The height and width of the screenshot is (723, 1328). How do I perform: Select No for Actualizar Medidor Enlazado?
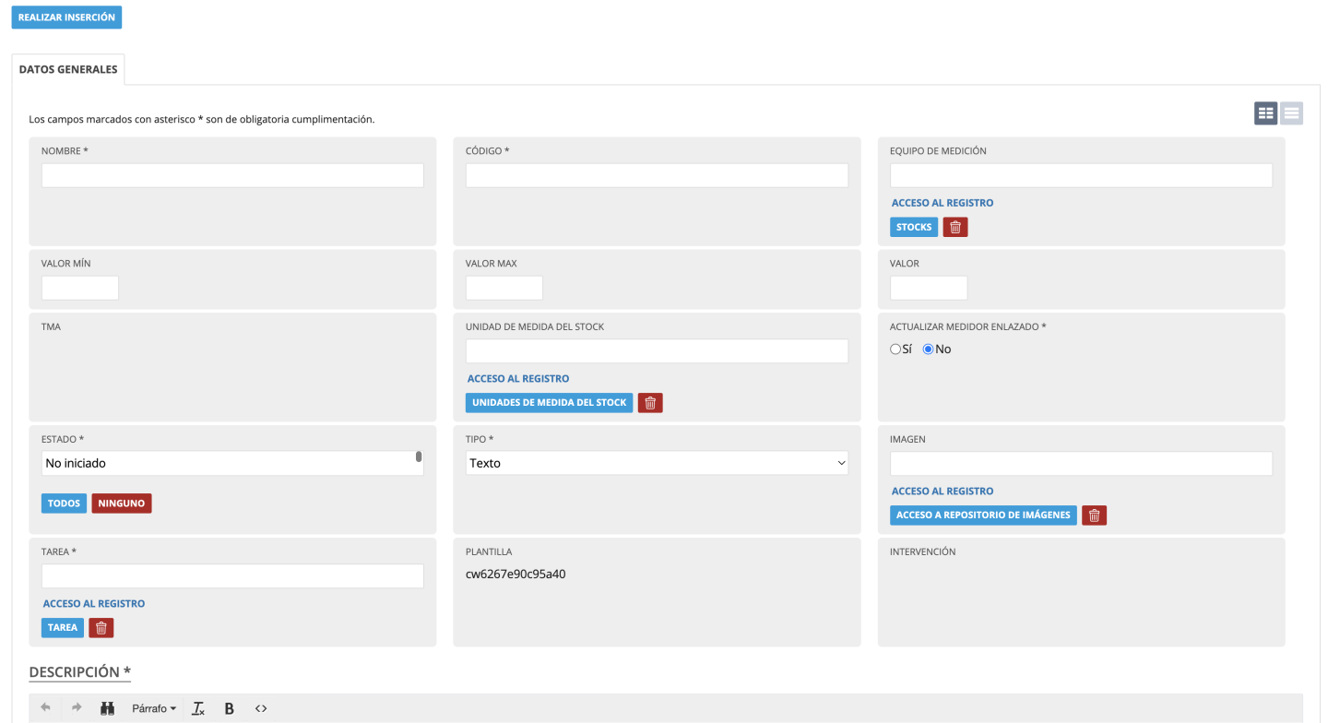(x=928, y=350)
